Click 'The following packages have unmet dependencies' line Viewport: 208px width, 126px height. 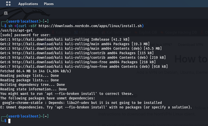click(x=48, y=98)
